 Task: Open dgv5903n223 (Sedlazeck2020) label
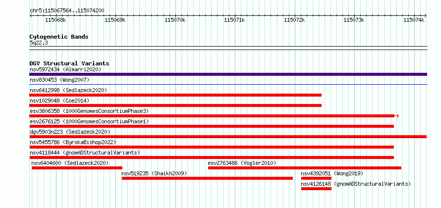click(70, 132)
